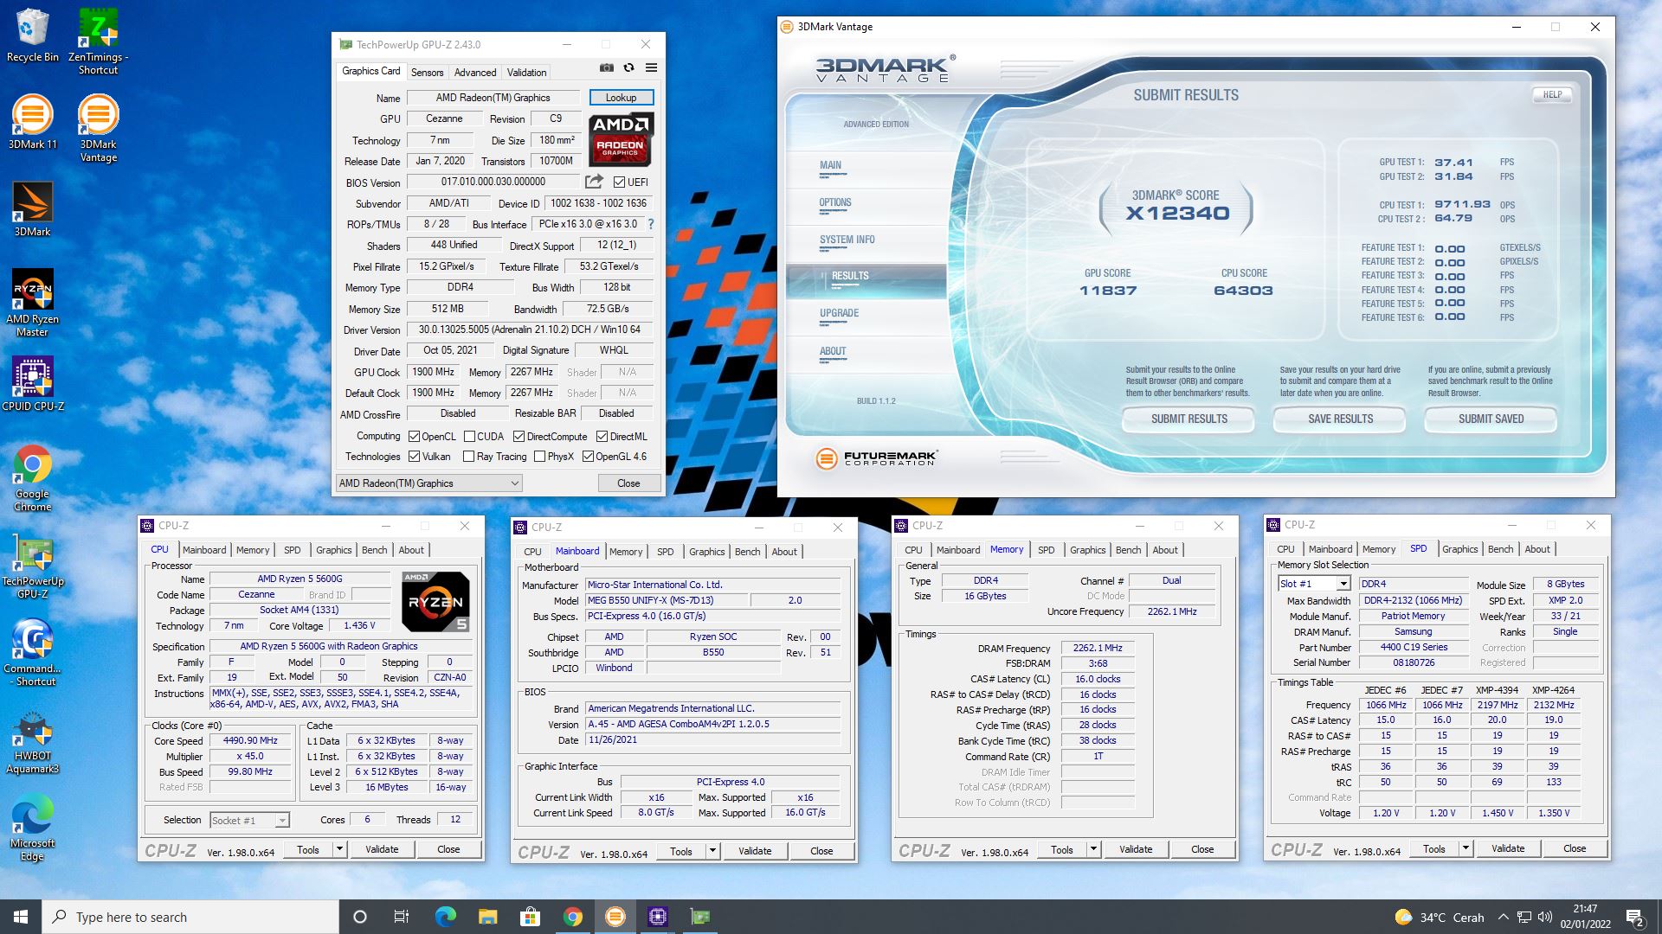Toggle the UEFI checkbox in GPU-Z
Viewport: 1662px width, 934px height.
click(x=619, y=182)
